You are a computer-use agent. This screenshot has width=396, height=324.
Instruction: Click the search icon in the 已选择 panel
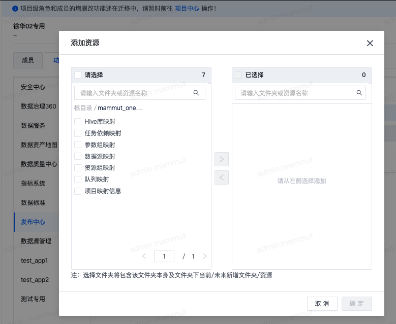(x=359, y=93)
